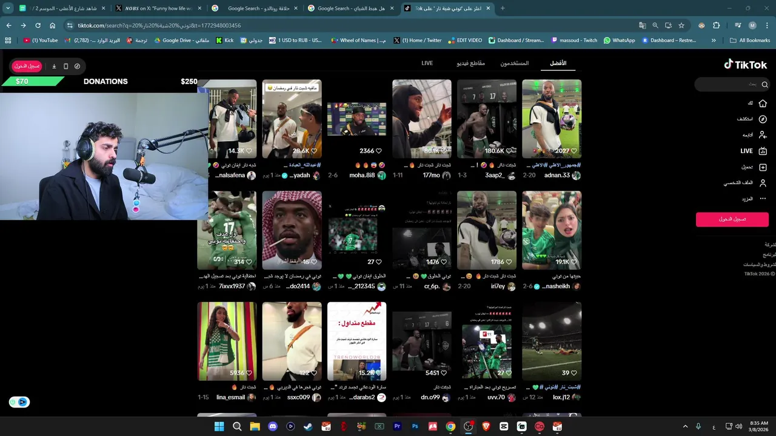Open the WhatsApp bookmark
776x436 pixels.
click(619, 41)
